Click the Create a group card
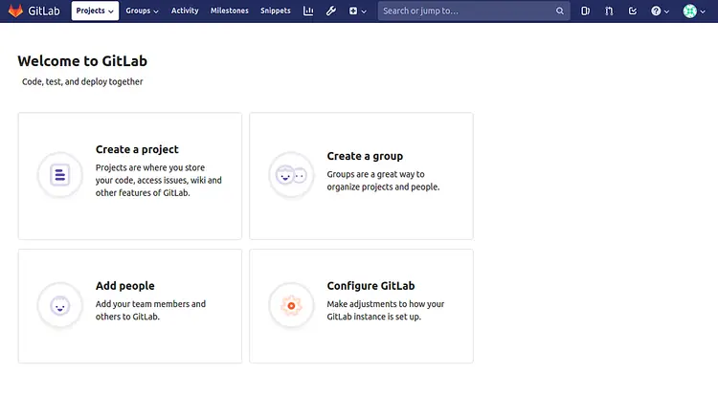Screen dimensions: 718x396 click(361, 175)
